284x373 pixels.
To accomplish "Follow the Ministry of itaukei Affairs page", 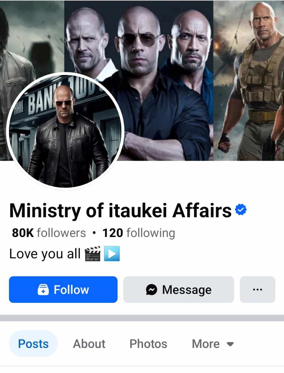I will [x=63, y=290].
